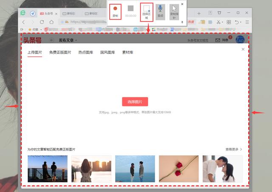Select the 素材库 tab
Viewport: 272px width, 192px height.
pos(127,52)
